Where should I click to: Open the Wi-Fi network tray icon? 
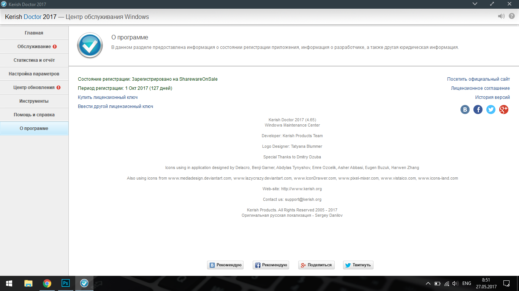pos(447,283)
